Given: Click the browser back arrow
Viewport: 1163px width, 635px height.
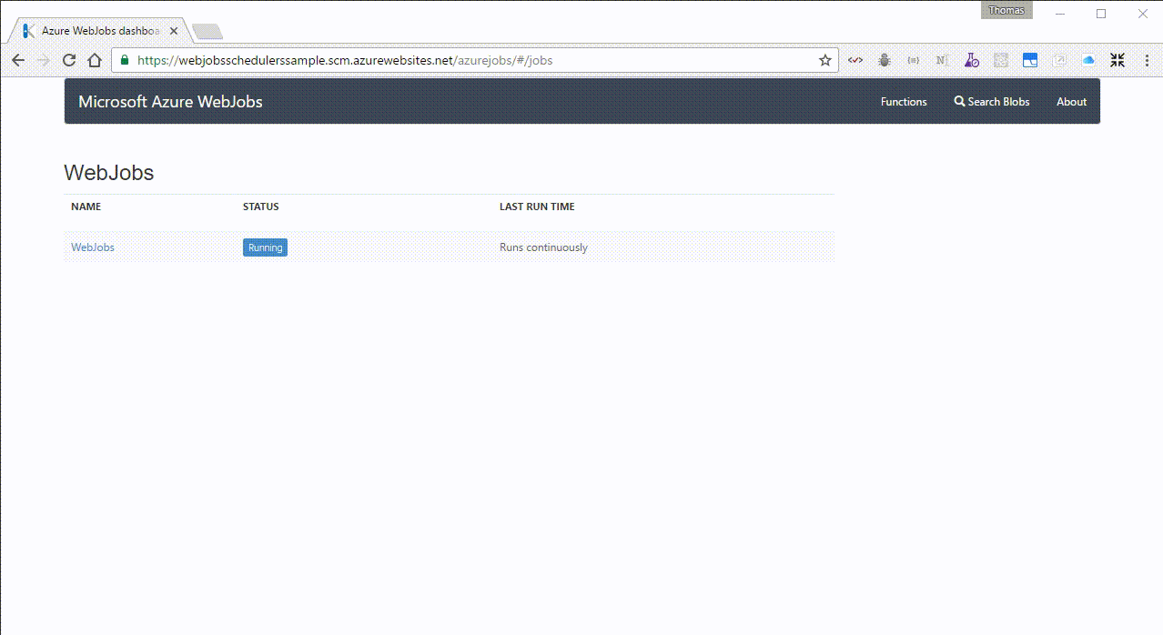Looking at the screenshot, I should click(17, 60).
